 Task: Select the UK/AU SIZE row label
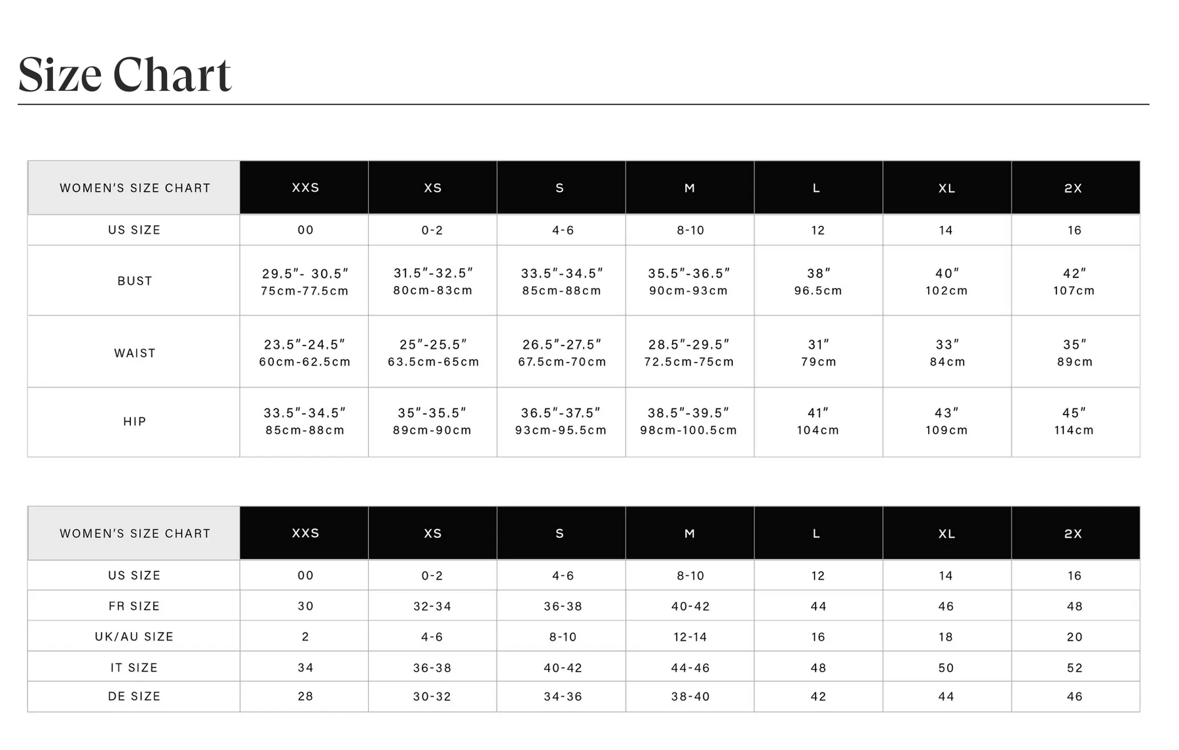tap(134, 637)
